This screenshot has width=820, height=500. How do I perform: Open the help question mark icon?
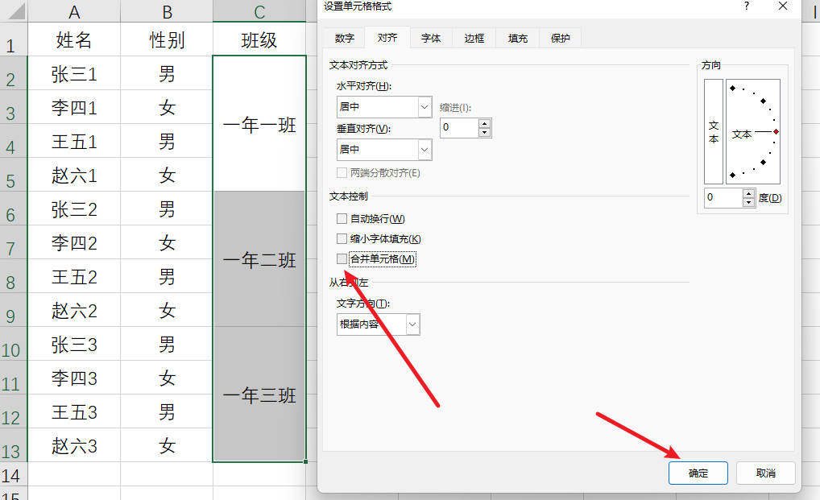(746, 6)
